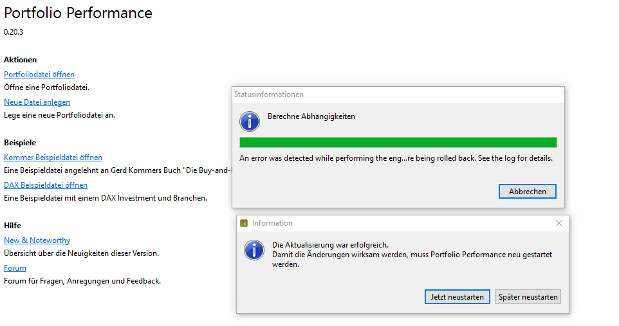The height and width of the screenshot is (326, 619).
Task: Click the Abbrechen button in Statusinformationen
Action: pyautogui.click(x=528, y=192)
